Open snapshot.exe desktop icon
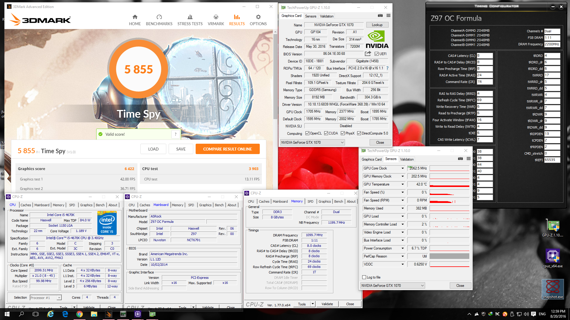Image resolution: width=570 pixels, height=320 pixels. pos(552,289)
